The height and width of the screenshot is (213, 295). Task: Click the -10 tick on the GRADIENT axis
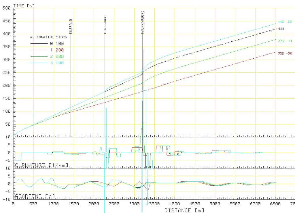(7, 199)
